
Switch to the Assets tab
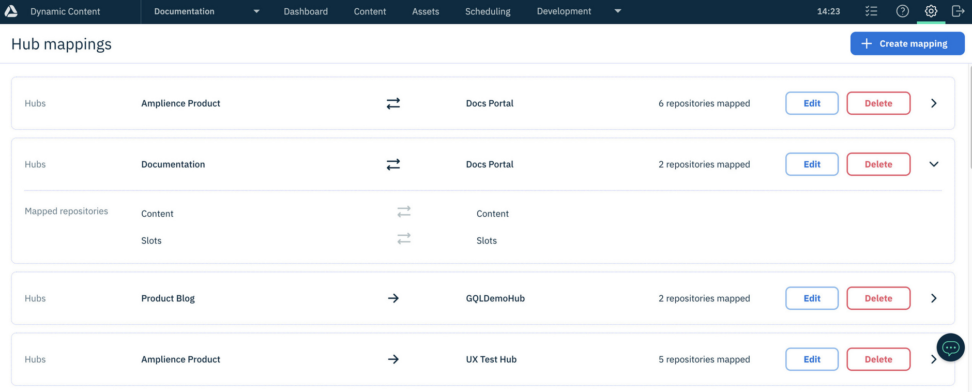pos(426,11)
